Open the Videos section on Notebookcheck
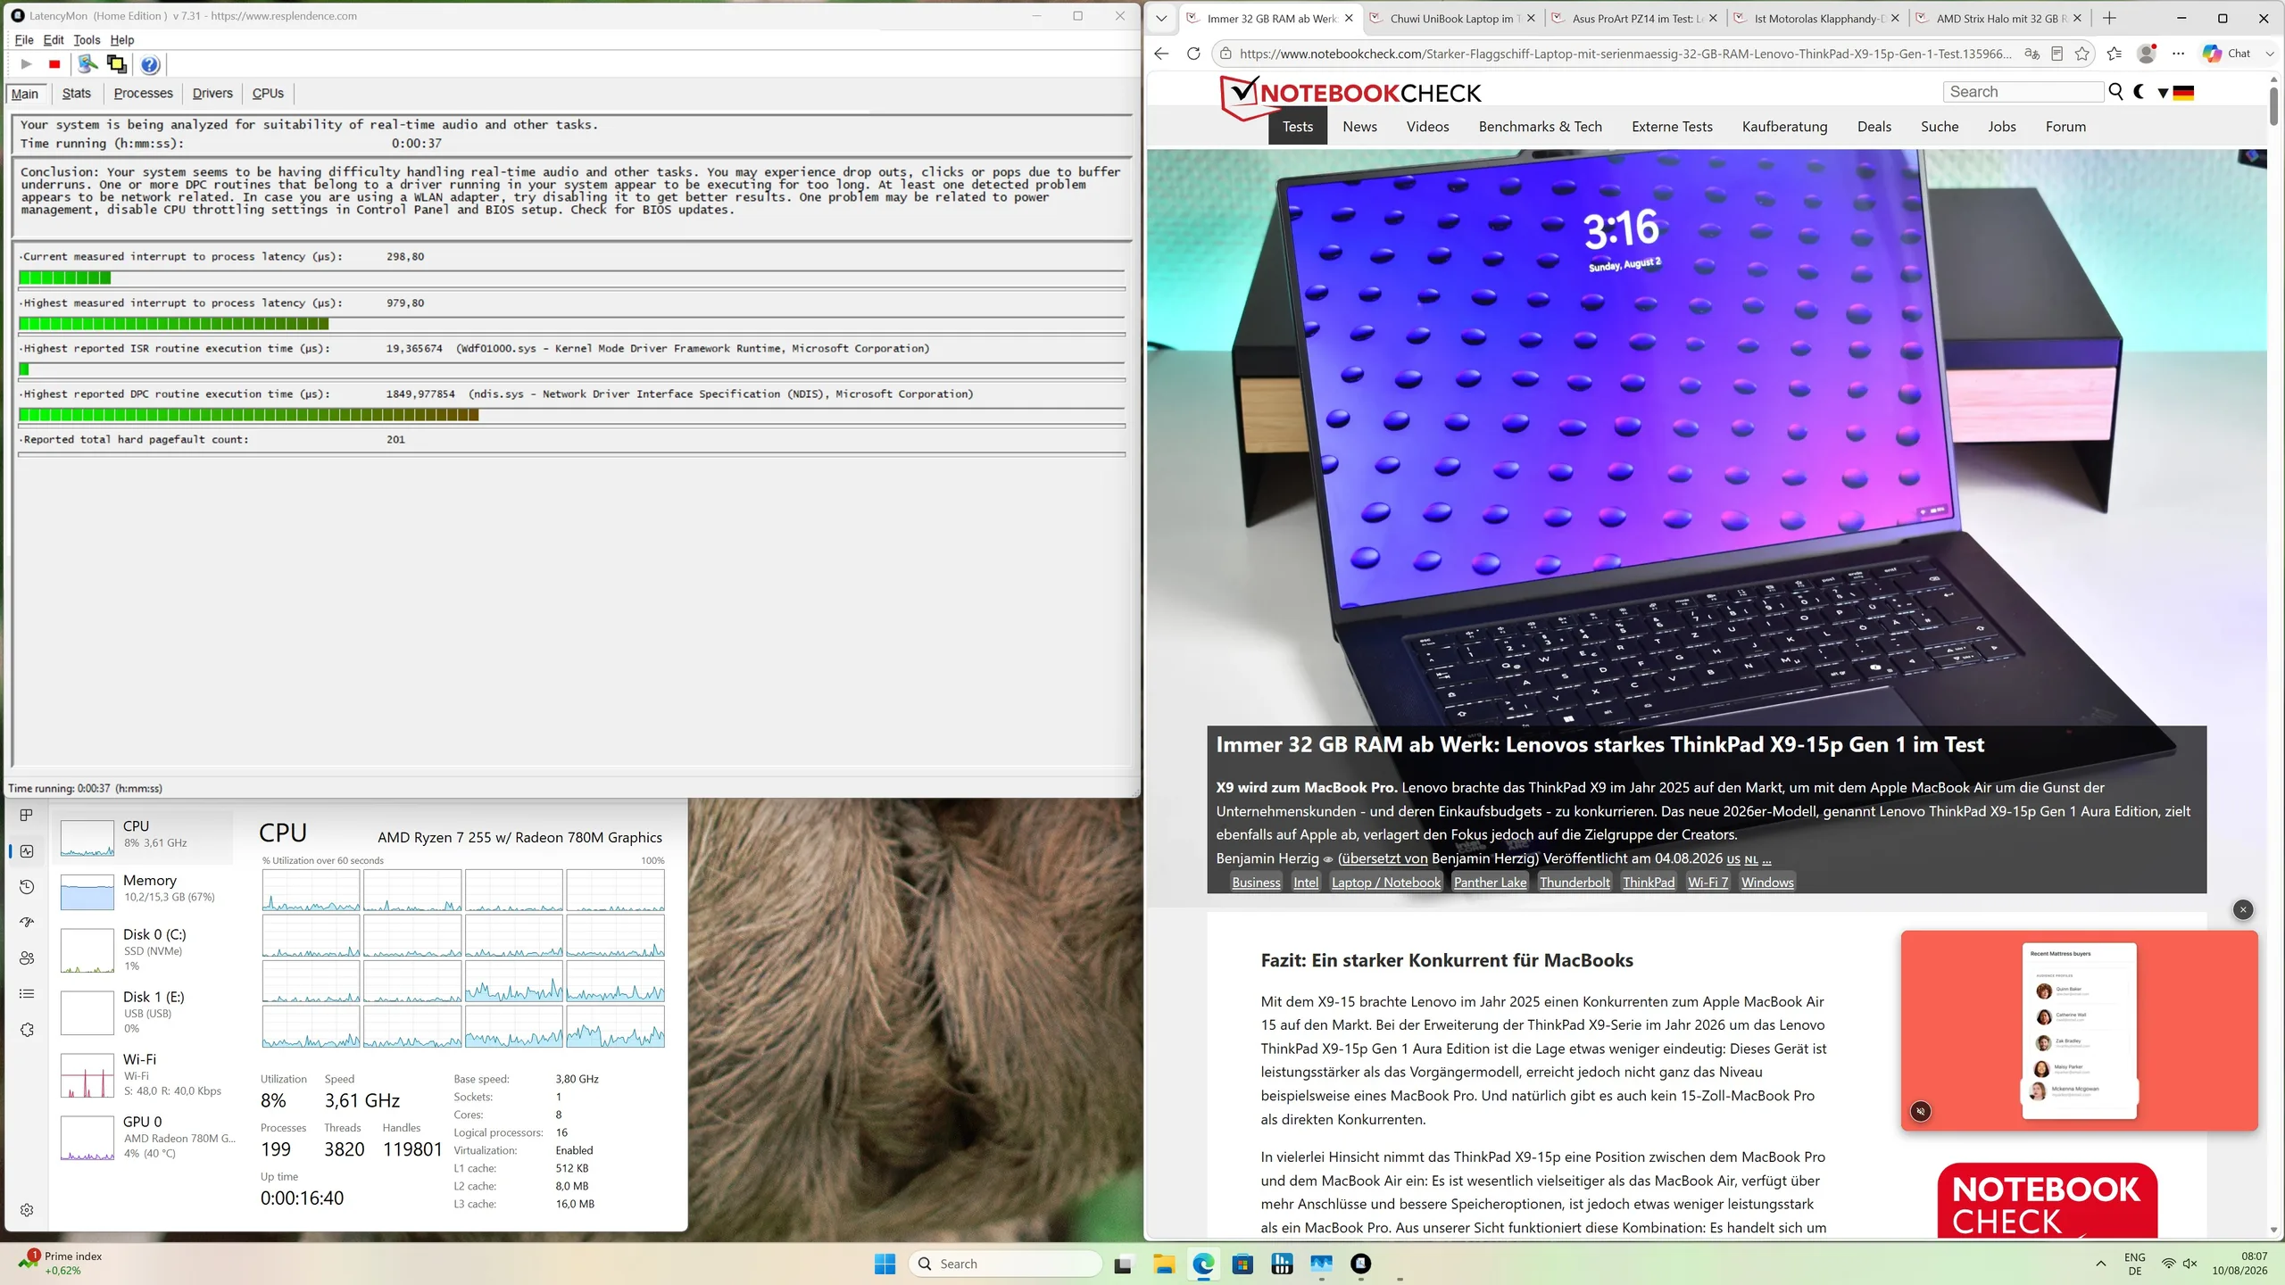 coord(1428,127)
